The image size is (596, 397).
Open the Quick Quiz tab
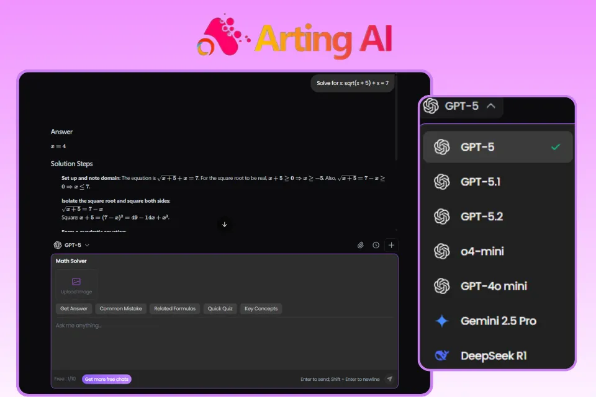220,308
